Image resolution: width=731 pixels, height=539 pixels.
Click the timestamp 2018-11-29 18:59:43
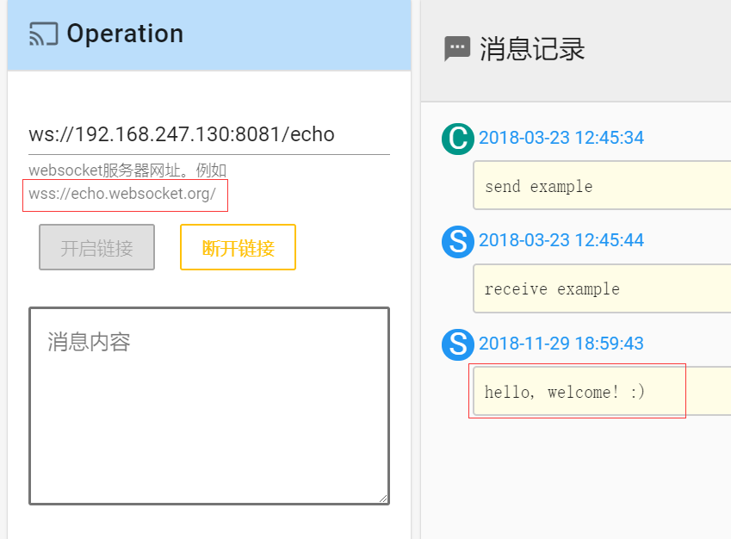(562, 343)
